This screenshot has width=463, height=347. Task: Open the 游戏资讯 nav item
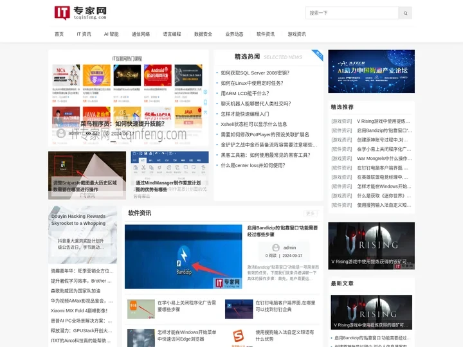point(296,34)
